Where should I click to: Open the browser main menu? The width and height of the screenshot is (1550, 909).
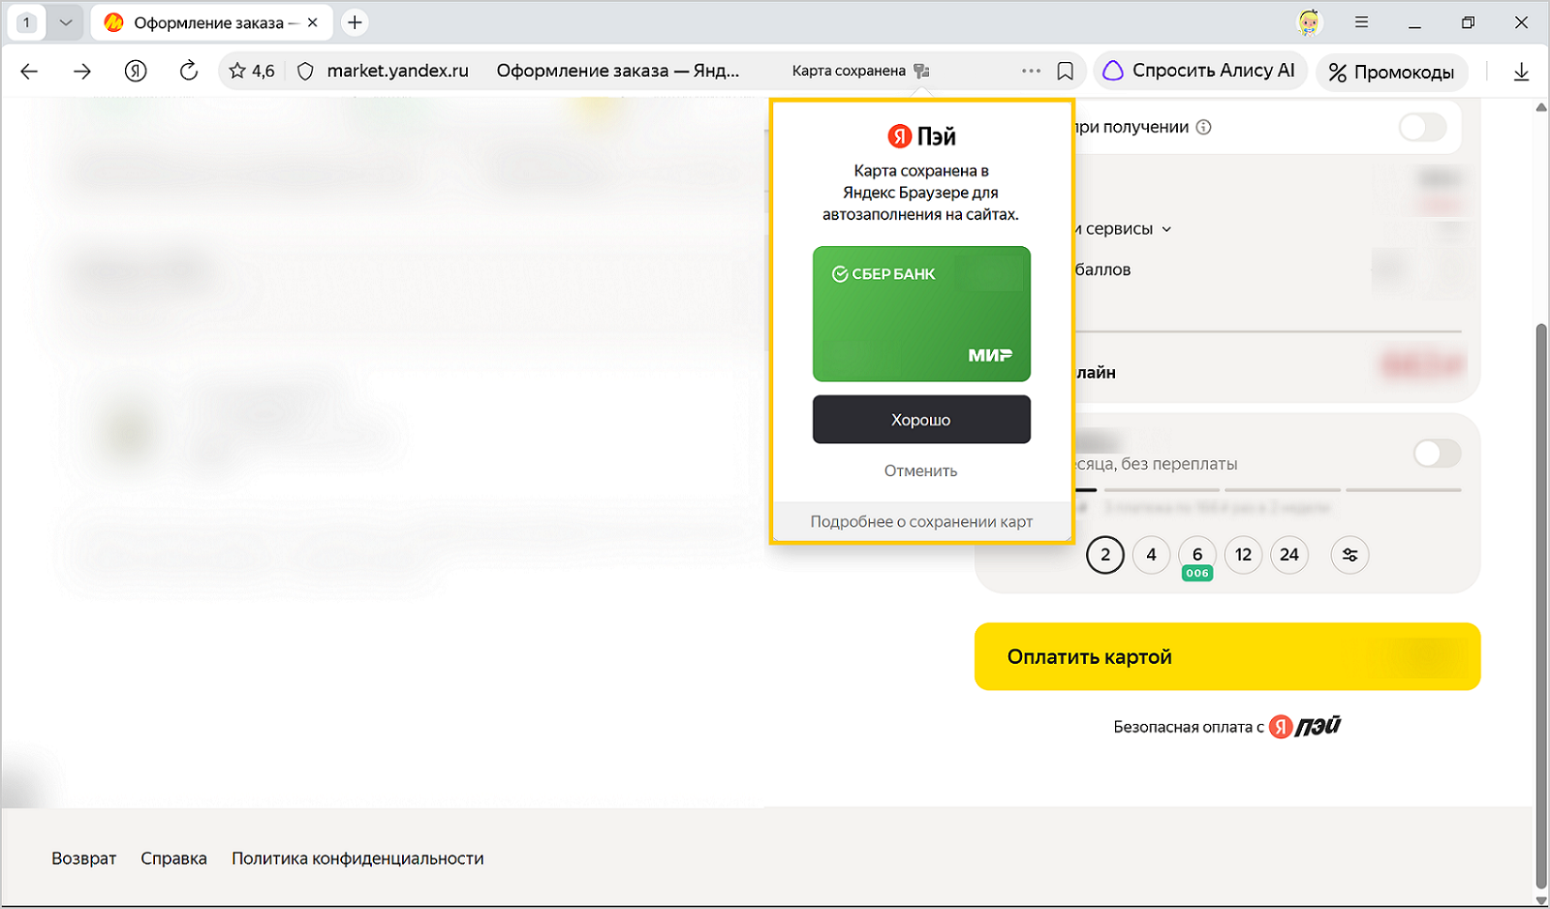pyautogui.click(x=1361, y=22)
